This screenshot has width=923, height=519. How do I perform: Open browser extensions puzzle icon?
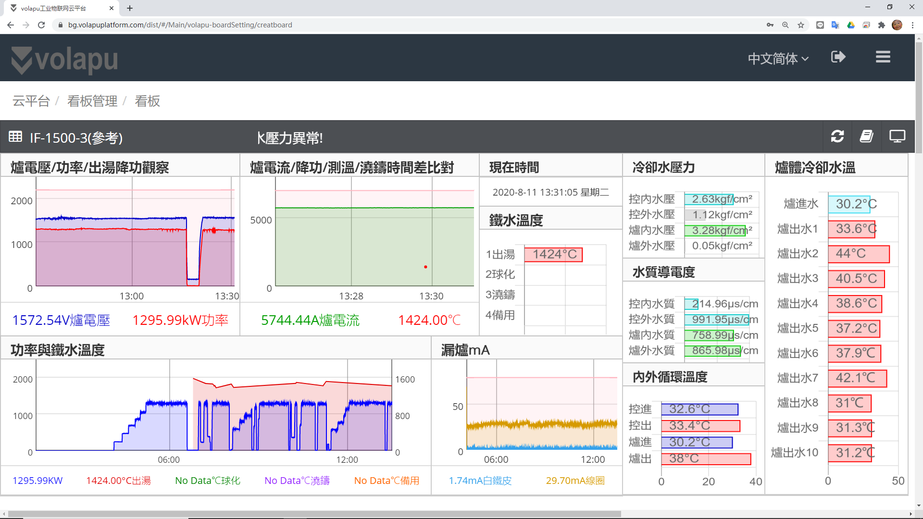pyautogui.click(x=882, y=25)
